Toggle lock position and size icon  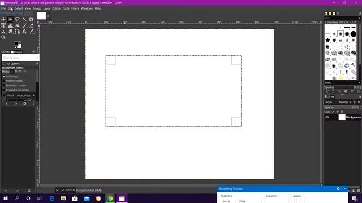(338, 112)
